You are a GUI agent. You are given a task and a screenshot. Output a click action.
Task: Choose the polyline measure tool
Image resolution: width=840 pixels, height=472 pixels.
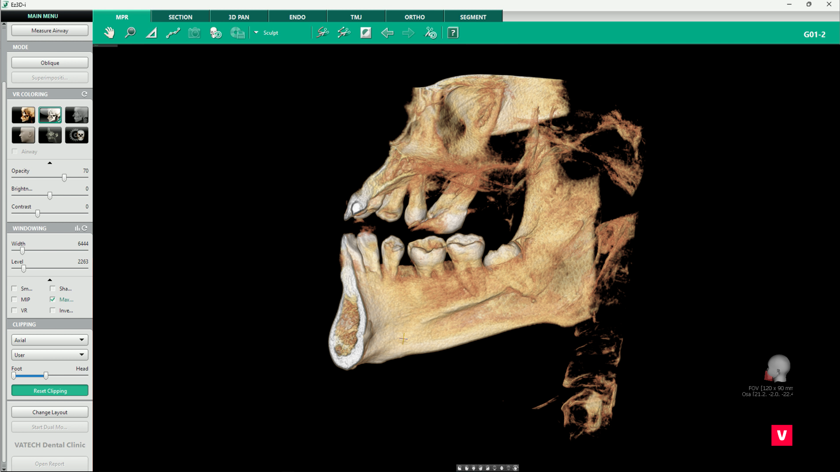click(x=173, y=33)
